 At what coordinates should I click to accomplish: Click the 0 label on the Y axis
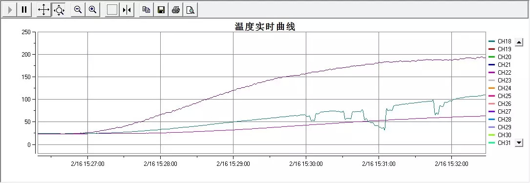(x=29, y=144)
